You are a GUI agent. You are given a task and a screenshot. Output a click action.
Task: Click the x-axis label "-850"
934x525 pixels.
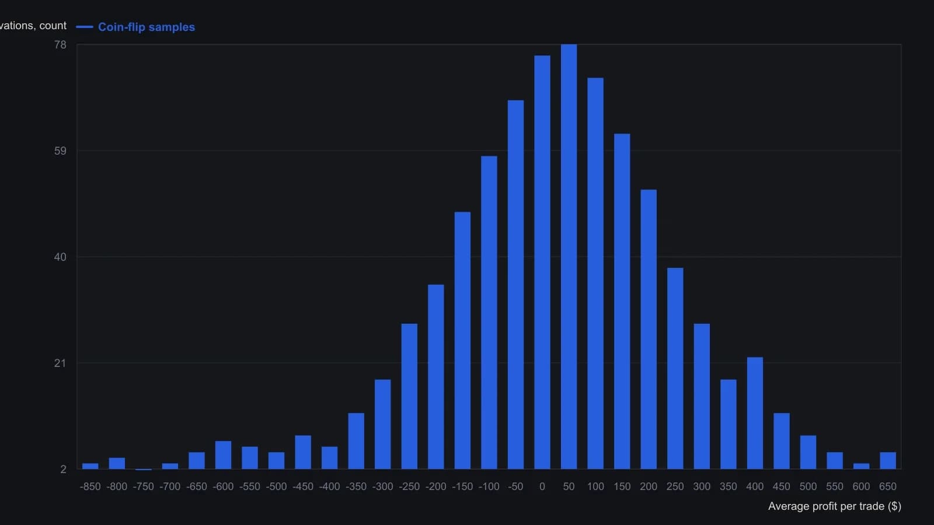click(x=90, y=487)
